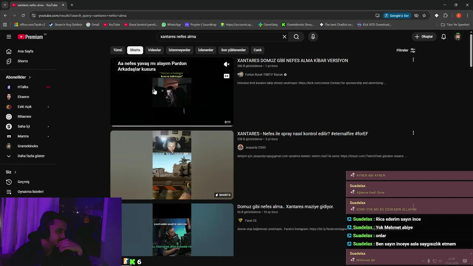473x266 pixels.
Task: Open the Jeopardy CSGO channel
Action: pos(255,147)
